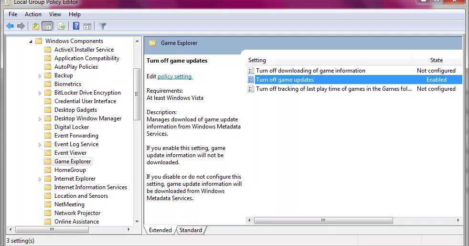
Task: Click the tree pane vertical scrollbar thumb
Action: (137, 94)
